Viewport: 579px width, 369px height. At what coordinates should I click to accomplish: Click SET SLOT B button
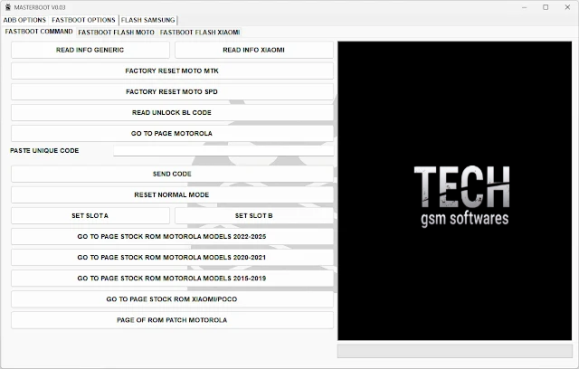[253, 215]
